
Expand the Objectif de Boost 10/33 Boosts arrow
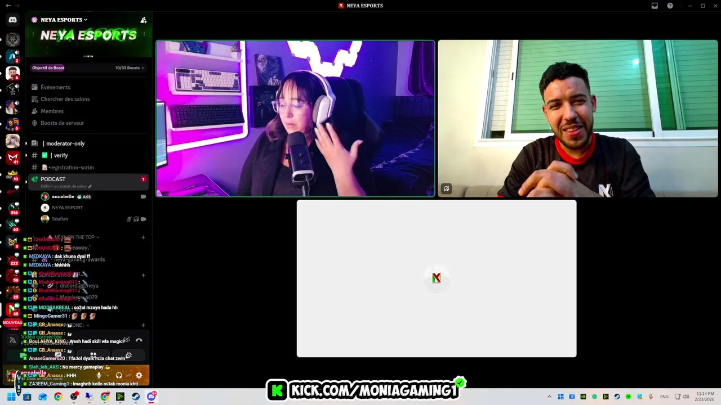pyautogui.click(x=143, y=68)
